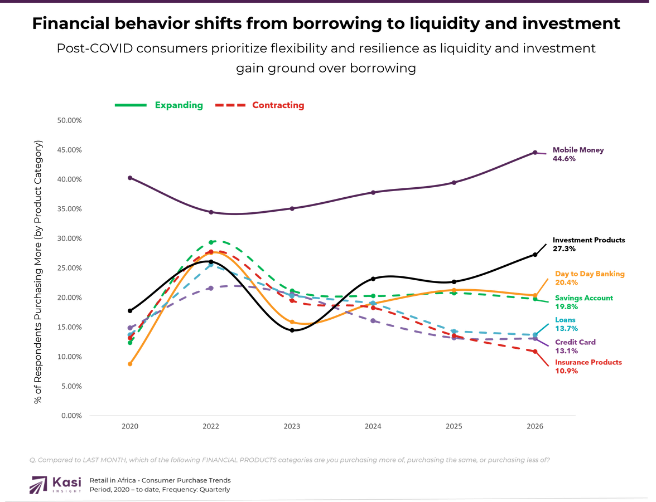Click Mobile Money data point at 2026
The height and width of the screenshot is (502, 656).
pos(534,152)
